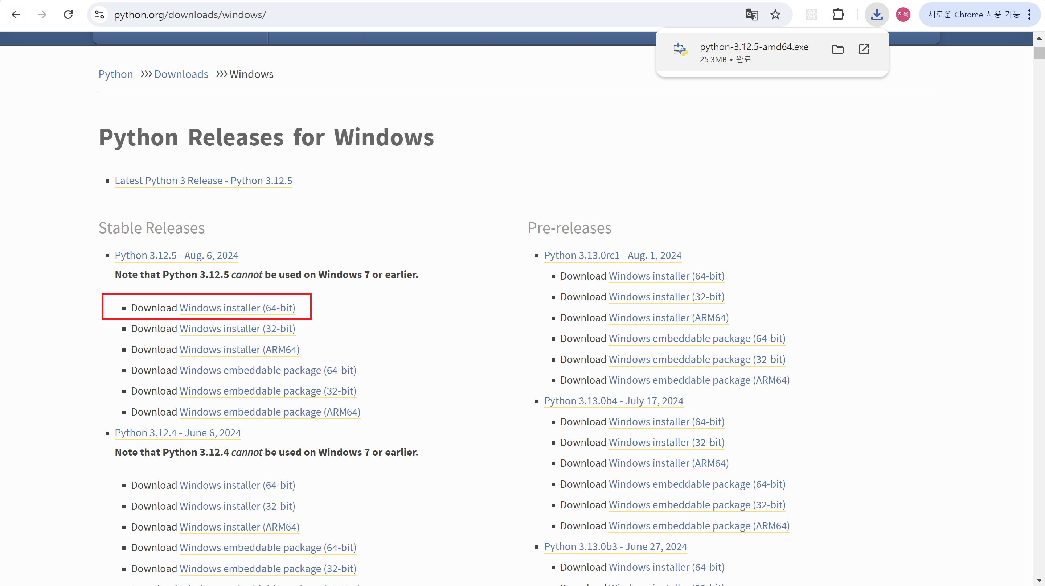Open Latest Python 3 Release - Python 3.12.5
1045x586 pixels.
click(203, 181)
